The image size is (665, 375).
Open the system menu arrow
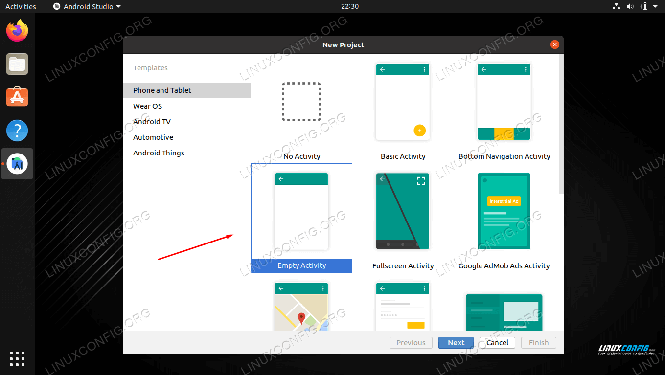click(656, 7)
